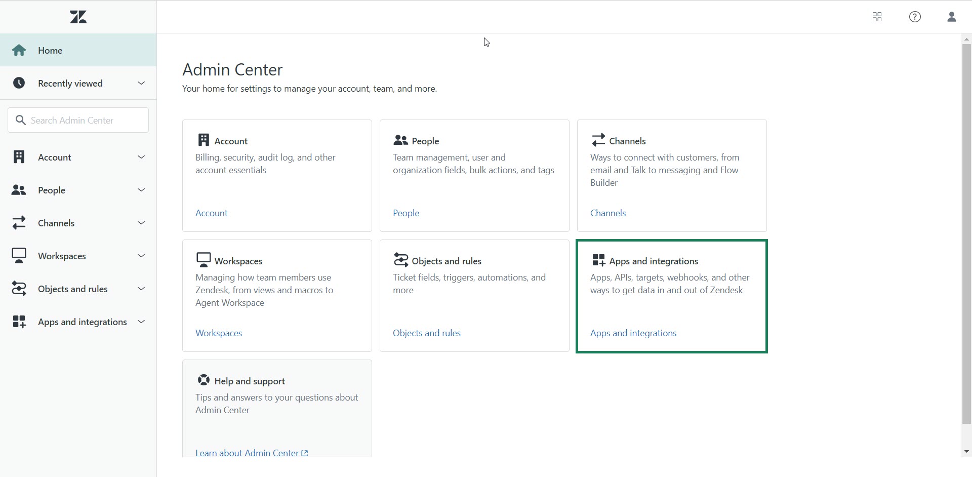Open the Account link in Account card
Image resolution: width=972 pixels, height=477 pixels.
coord(212,213)
